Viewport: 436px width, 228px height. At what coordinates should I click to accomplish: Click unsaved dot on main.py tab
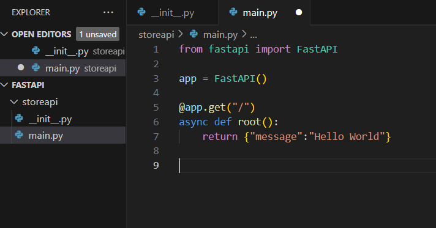click(x=299, y=12)
